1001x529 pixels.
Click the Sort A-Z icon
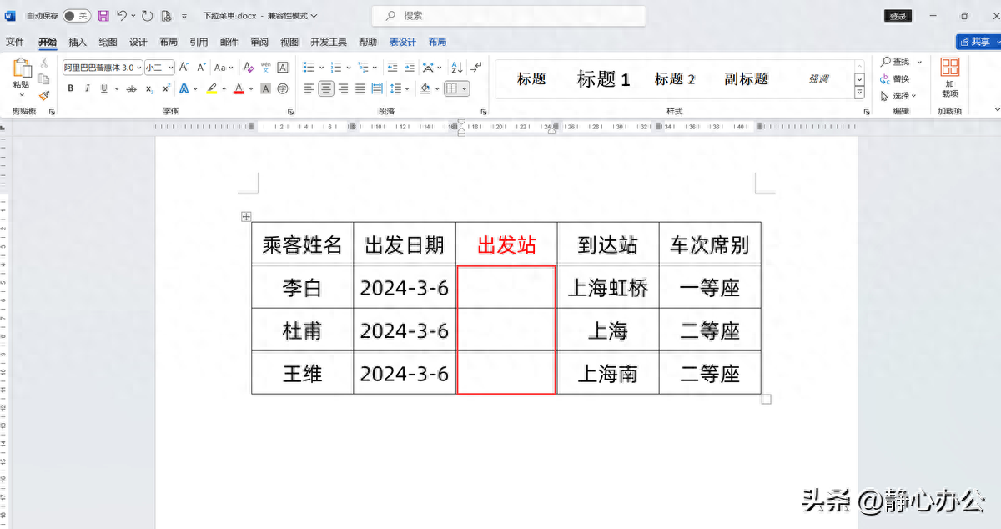(456, 68)
